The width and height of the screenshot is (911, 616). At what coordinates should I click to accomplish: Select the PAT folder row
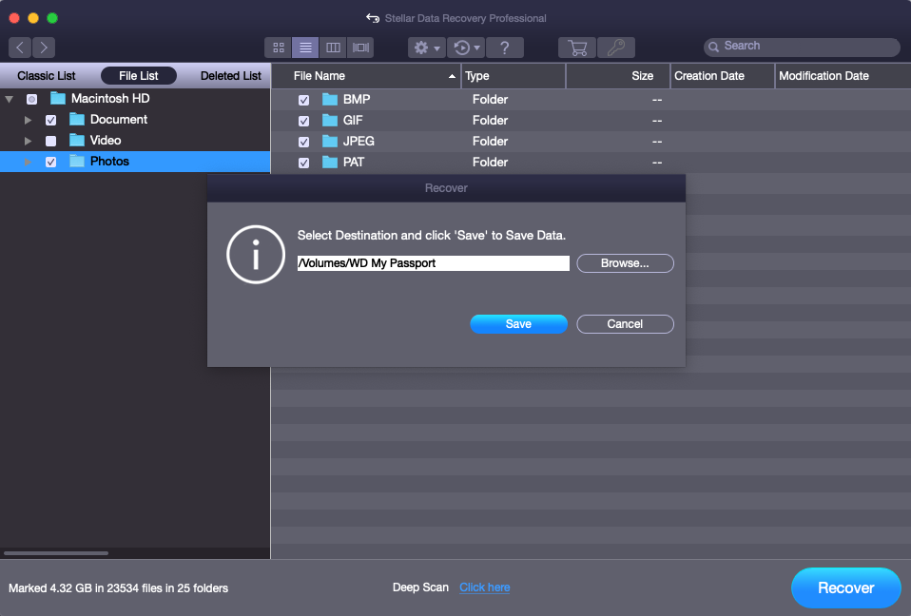point(591,162)
